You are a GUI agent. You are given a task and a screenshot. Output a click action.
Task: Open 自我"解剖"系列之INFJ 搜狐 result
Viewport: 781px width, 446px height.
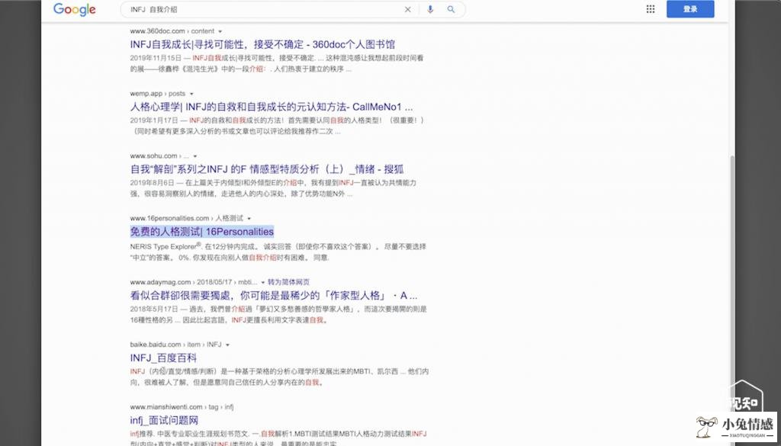click(267, 169)
